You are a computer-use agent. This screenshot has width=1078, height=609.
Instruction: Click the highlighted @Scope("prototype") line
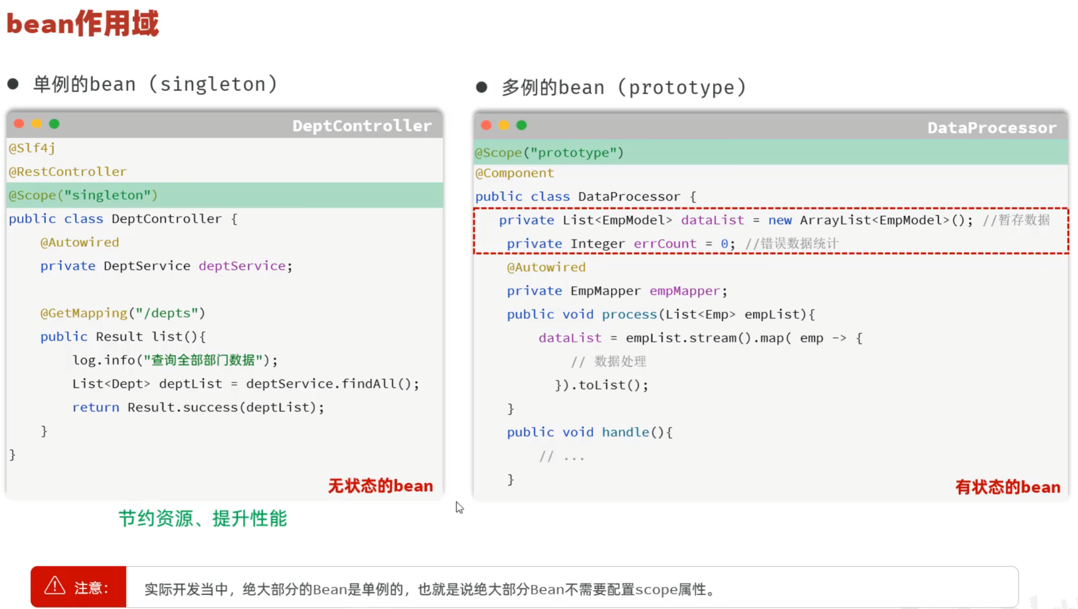pos(549,153)
